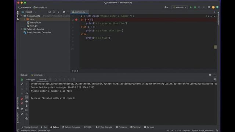The height and width of the screenshot is (132, 235).
Task: Open the example run configuration dropdown
Action: (x=180, y=7)
